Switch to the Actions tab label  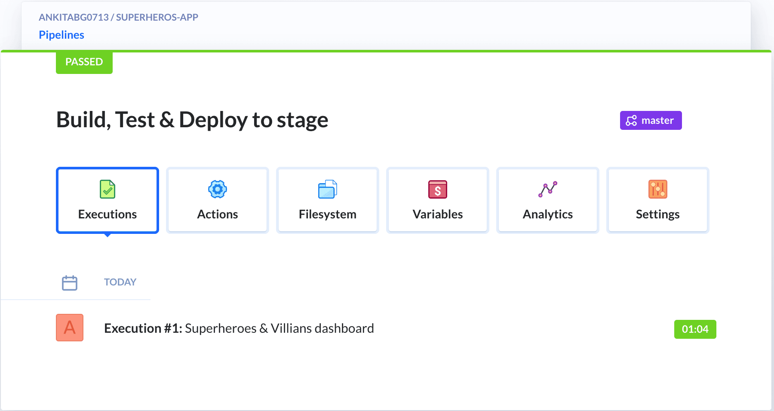(x=218, y=214)
